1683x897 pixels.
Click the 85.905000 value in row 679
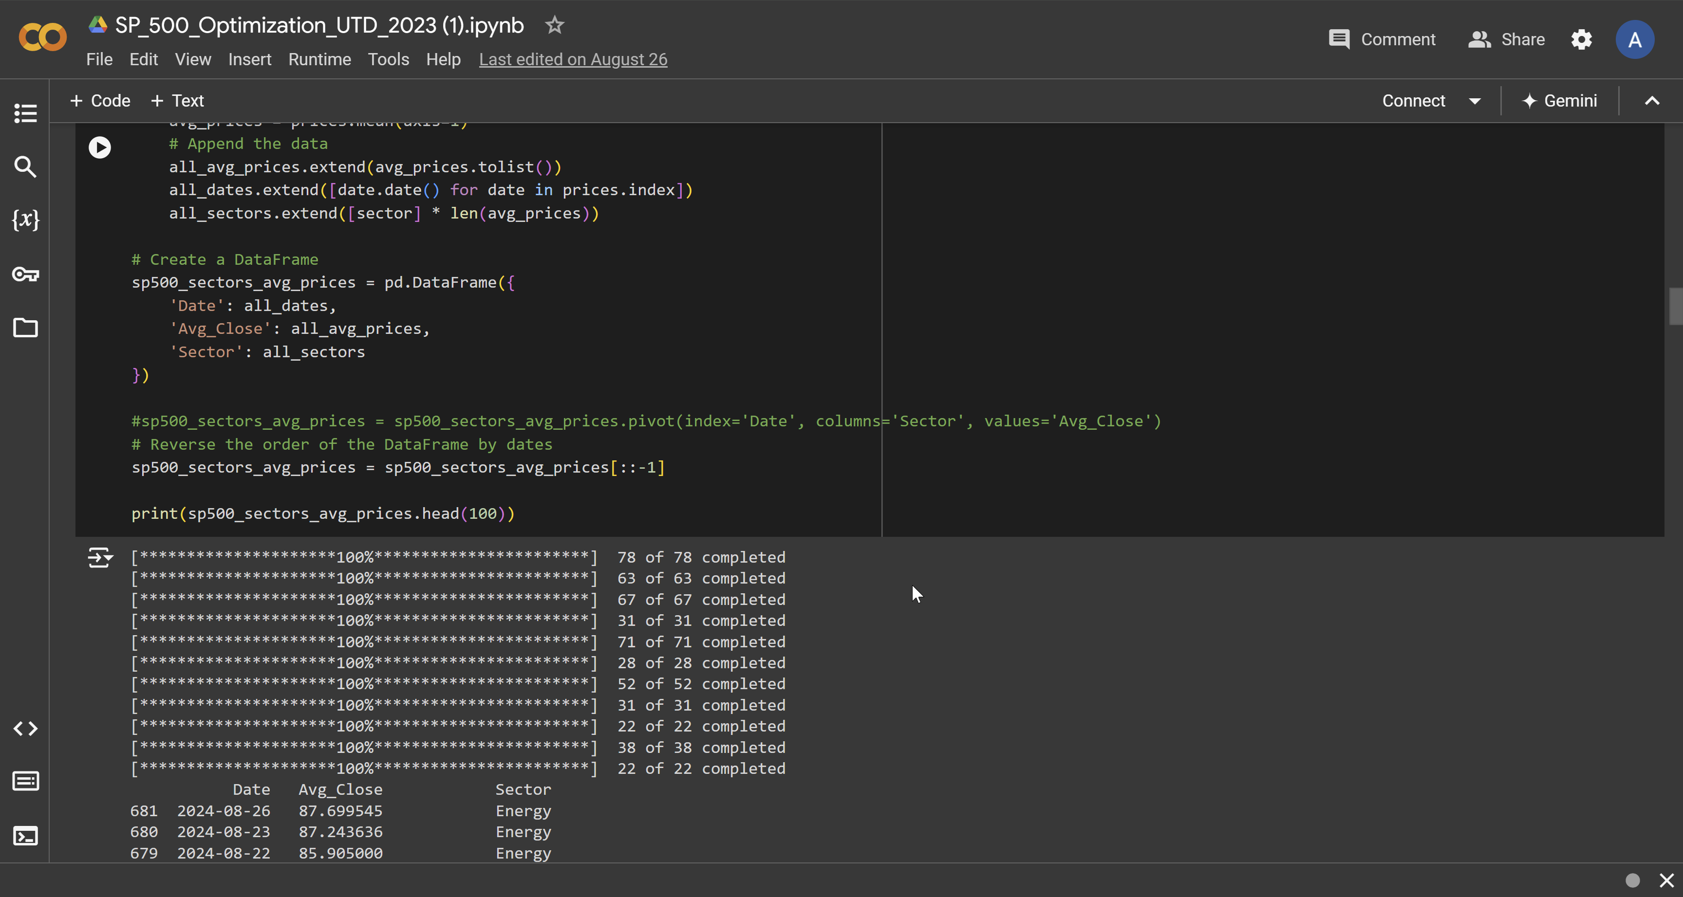tap(340, 853)
